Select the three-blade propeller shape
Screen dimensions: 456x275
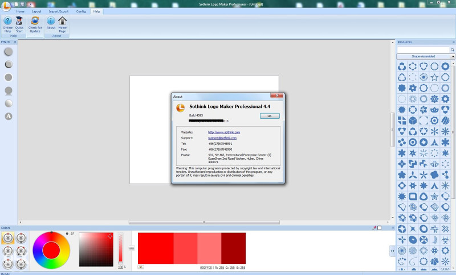pyautogui.click(x=412, y=175)
